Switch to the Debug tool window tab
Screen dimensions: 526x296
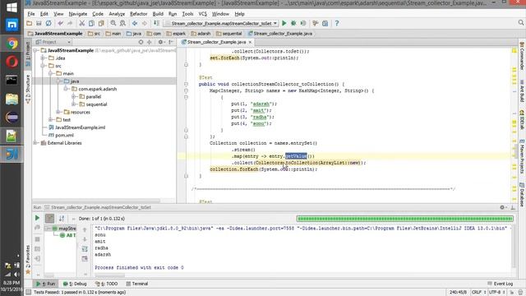click(x=75, y=284)
